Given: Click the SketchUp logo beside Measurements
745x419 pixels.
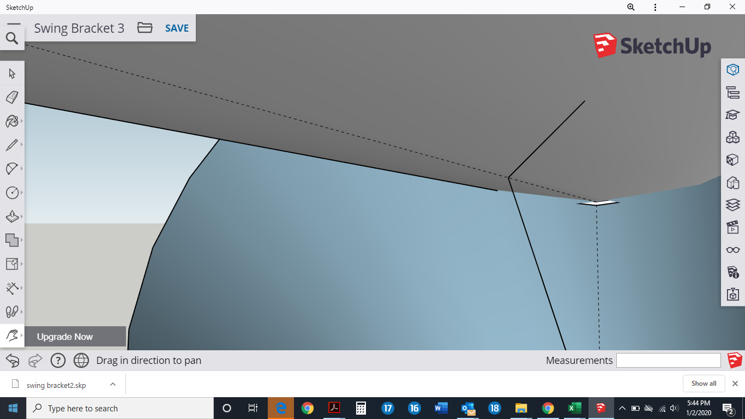Looking at the screenshot, I should click(x=735, y=360).
